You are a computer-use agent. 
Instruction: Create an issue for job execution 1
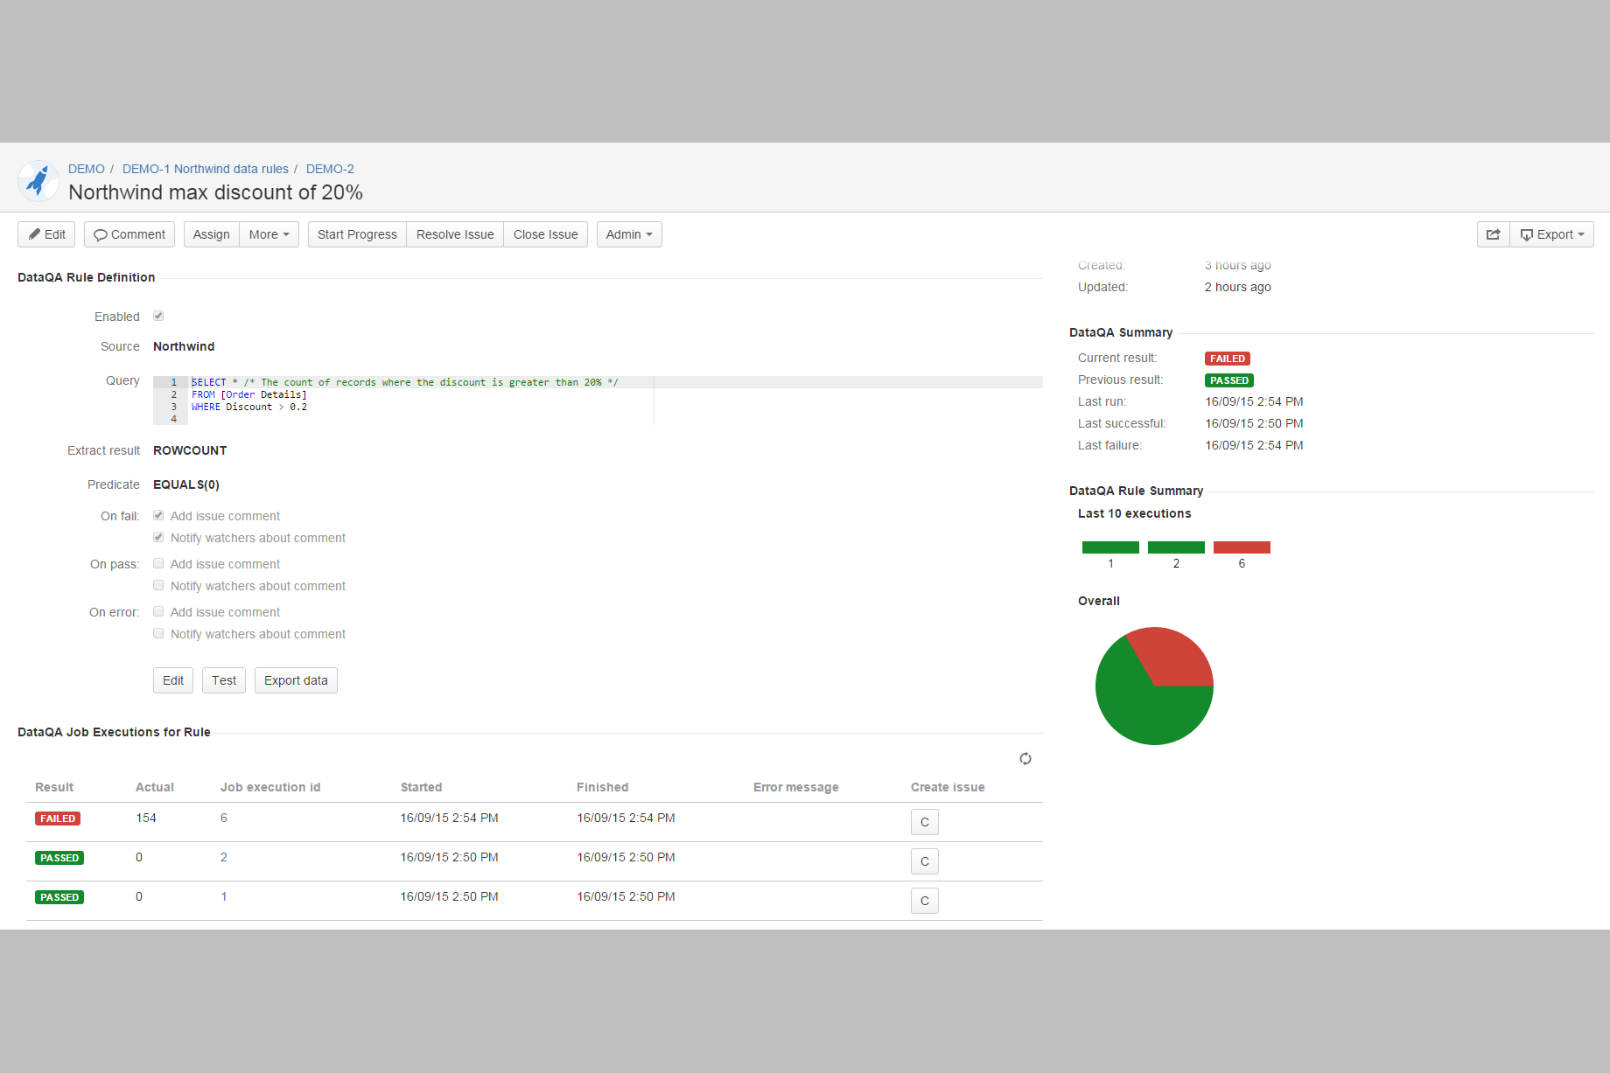[925, 901]
